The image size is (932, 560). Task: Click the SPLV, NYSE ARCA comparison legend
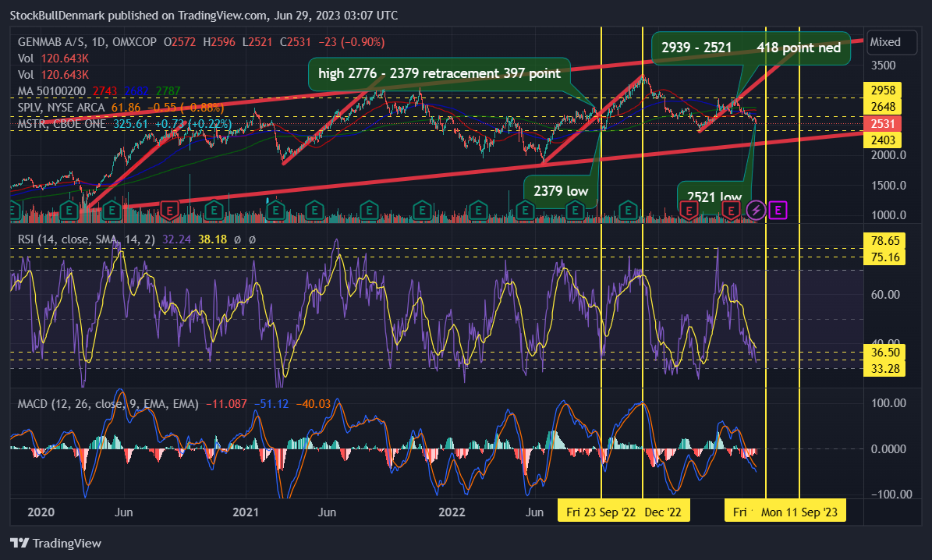point(61,108)
